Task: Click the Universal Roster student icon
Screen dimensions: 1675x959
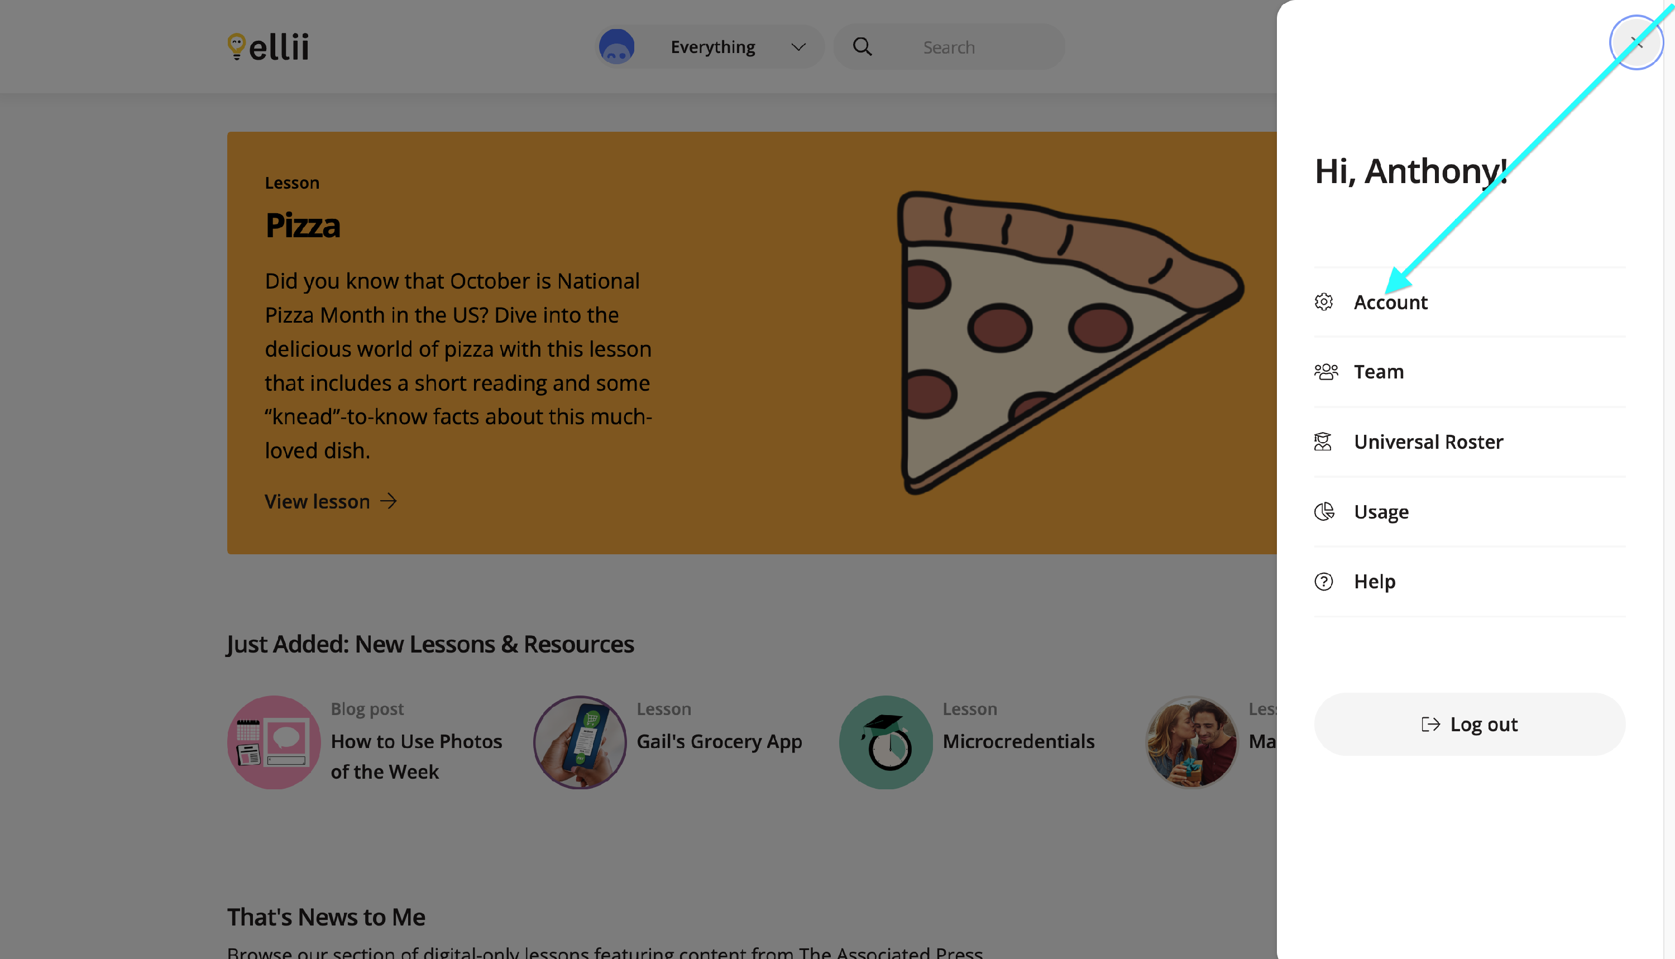Action: click(1323, 442)
